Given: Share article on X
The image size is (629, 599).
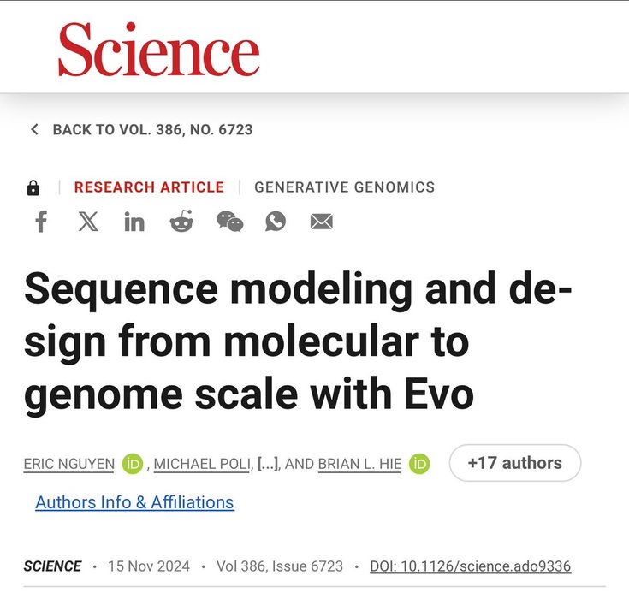Looking at the screenshot, I should pos(88,222).
